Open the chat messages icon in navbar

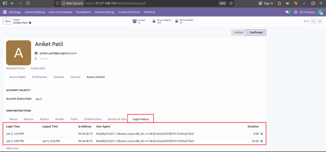coord(287,12)
